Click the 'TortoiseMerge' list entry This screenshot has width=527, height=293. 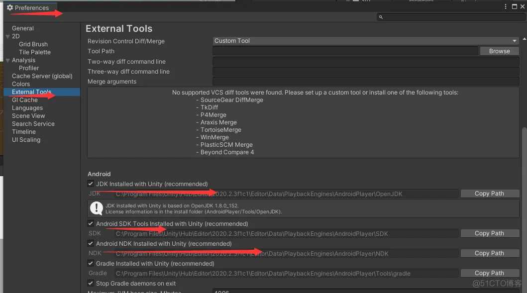pyautogui.click(x=221, y=130)
